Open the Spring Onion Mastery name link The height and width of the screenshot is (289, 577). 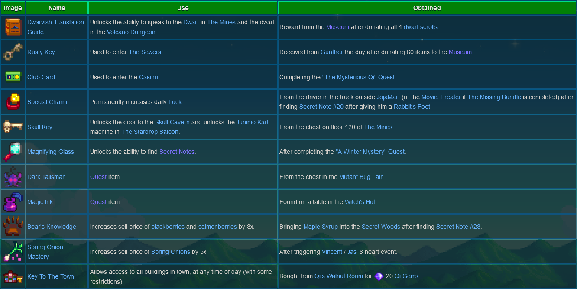(x=45, y=252)
